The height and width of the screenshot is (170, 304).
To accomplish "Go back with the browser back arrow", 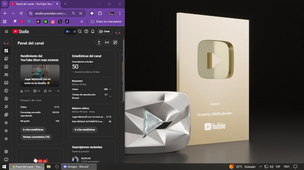I will pos(5,13).
